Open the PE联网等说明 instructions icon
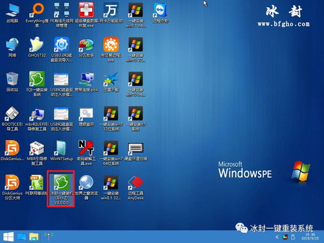This screenshot has height=243, width=324. [x=37, y=185]
